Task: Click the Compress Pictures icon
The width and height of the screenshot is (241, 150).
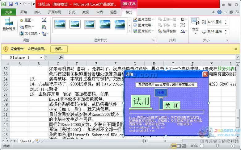Action: 44,20
